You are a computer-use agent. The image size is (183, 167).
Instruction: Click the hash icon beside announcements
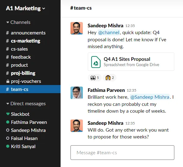(7, 33)
